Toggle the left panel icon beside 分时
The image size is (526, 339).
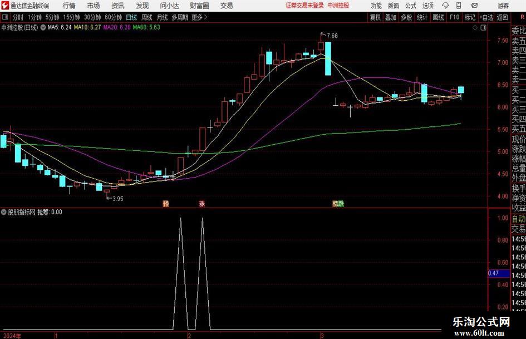tap(5, 17)
